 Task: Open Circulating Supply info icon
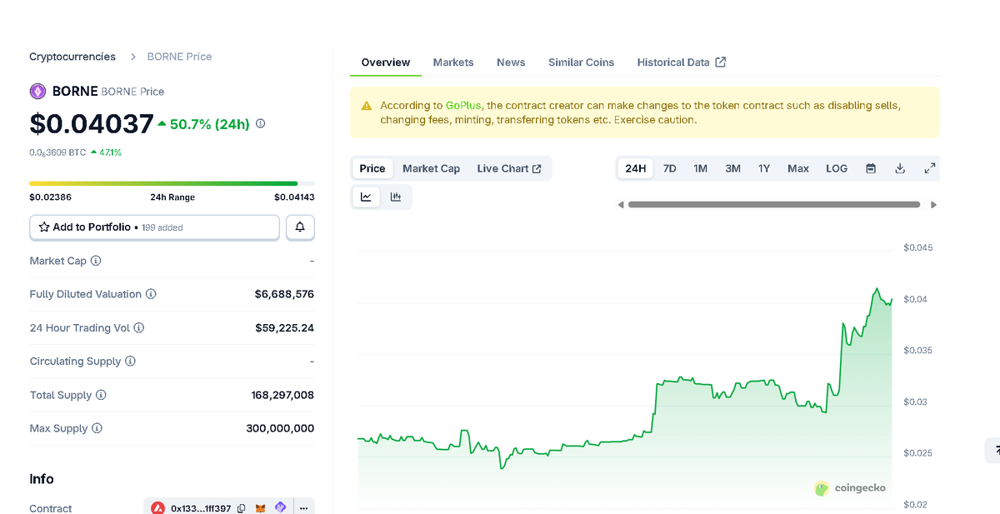coord(130,362)
